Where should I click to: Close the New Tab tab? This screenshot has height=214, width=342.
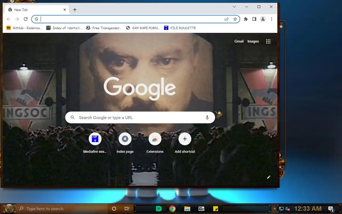65,10
